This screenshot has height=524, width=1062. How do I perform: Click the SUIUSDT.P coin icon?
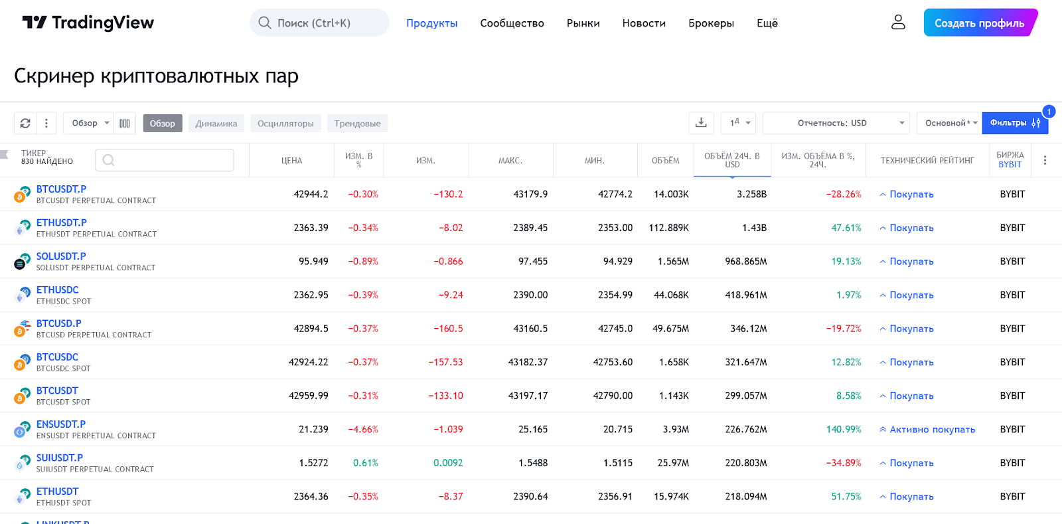click(22, 462)
